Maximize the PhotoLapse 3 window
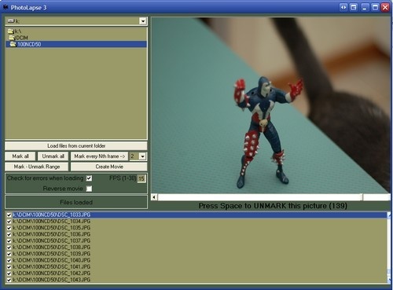 (x=375, y=7)
